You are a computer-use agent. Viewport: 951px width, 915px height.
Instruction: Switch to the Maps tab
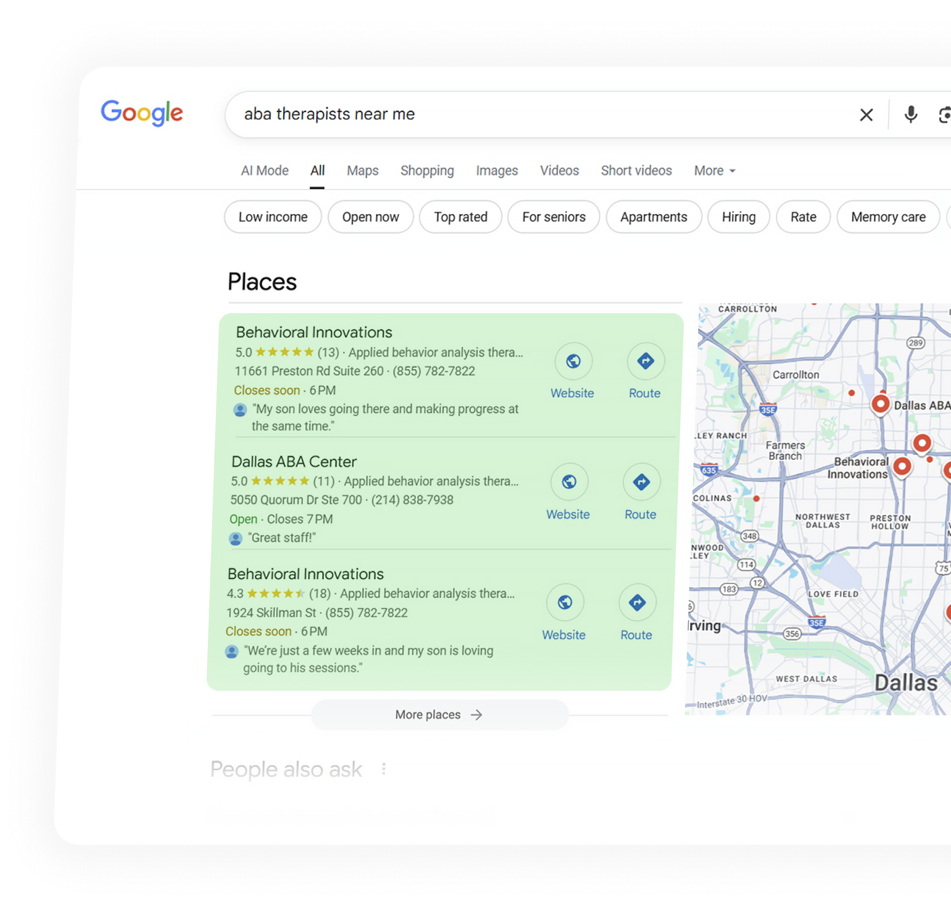[362, 170]
